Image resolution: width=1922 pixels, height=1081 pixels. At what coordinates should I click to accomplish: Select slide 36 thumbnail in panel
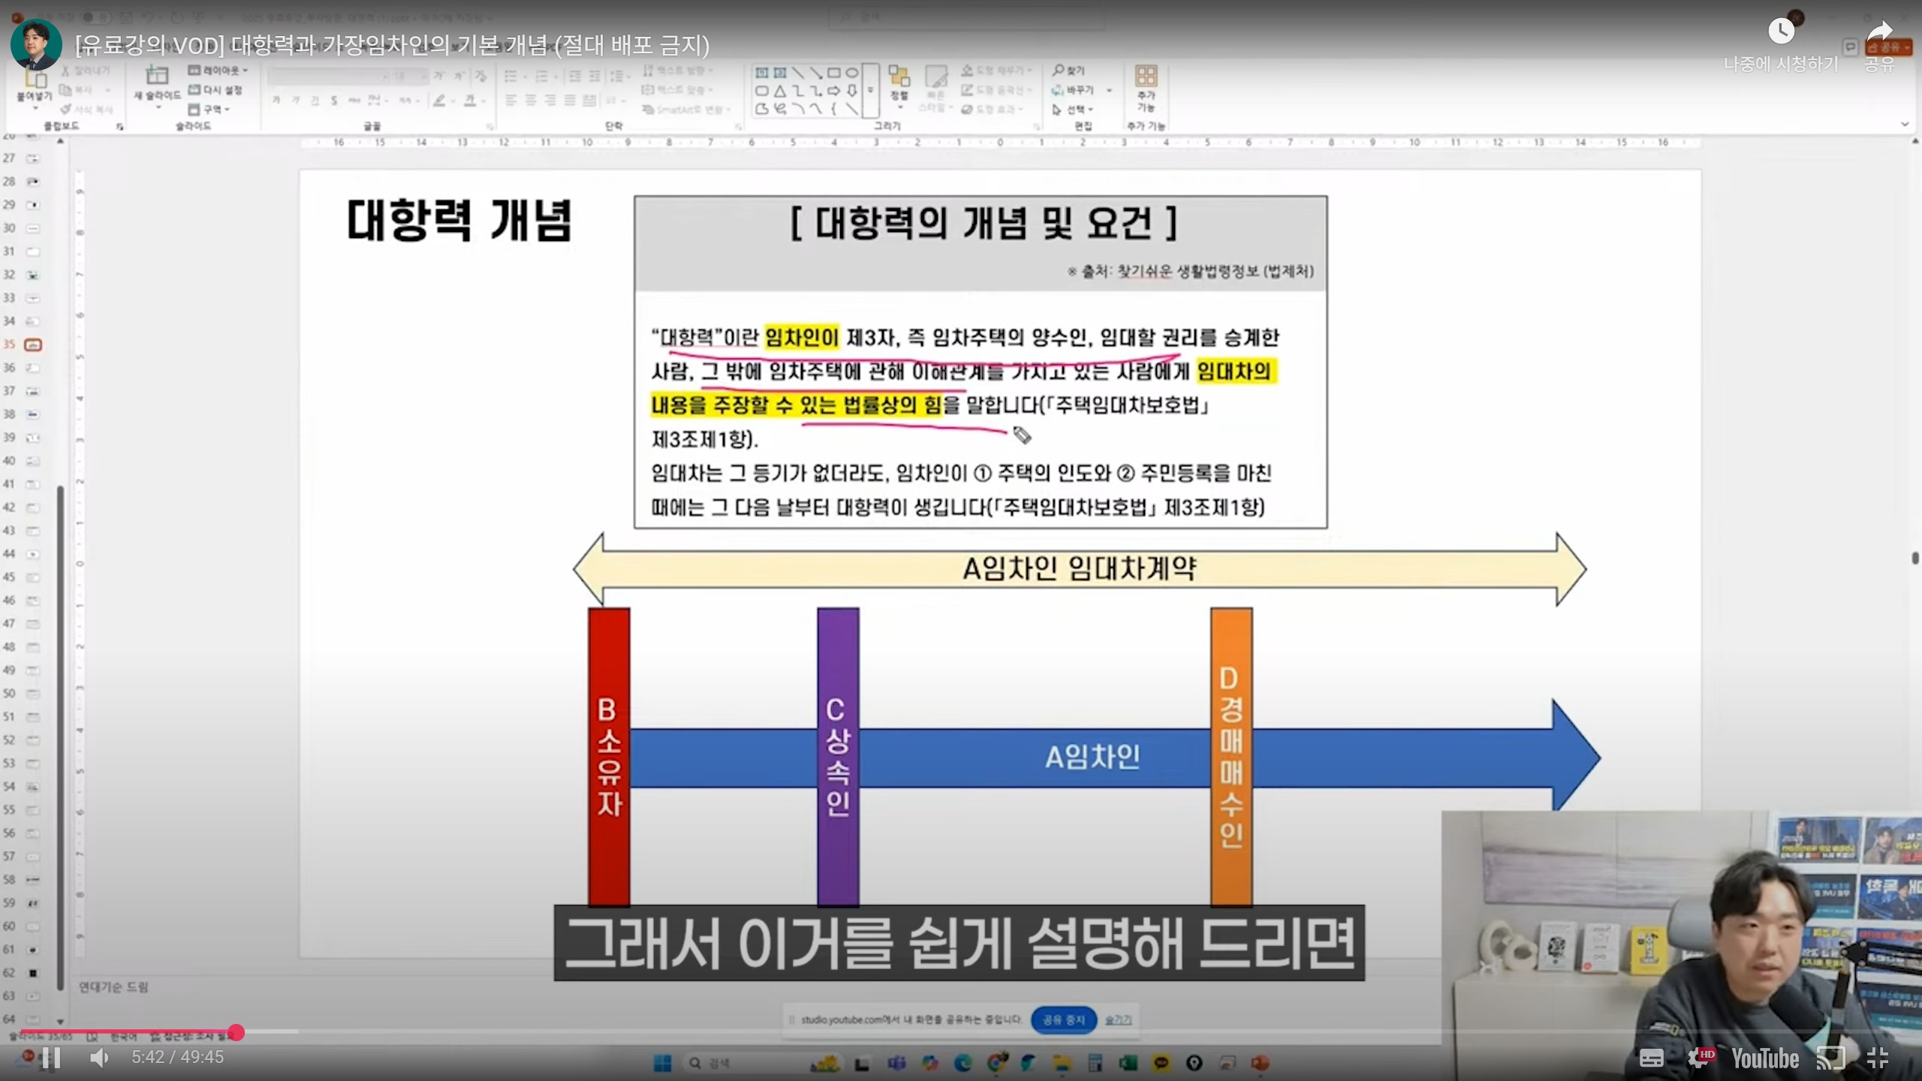coord(33,368)
